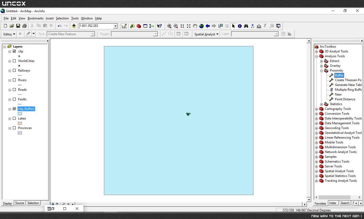Image resolution: width=364 pixels, height=219 pixels.
Task: Select the Pan hand tool
Action: pos(195,26)
